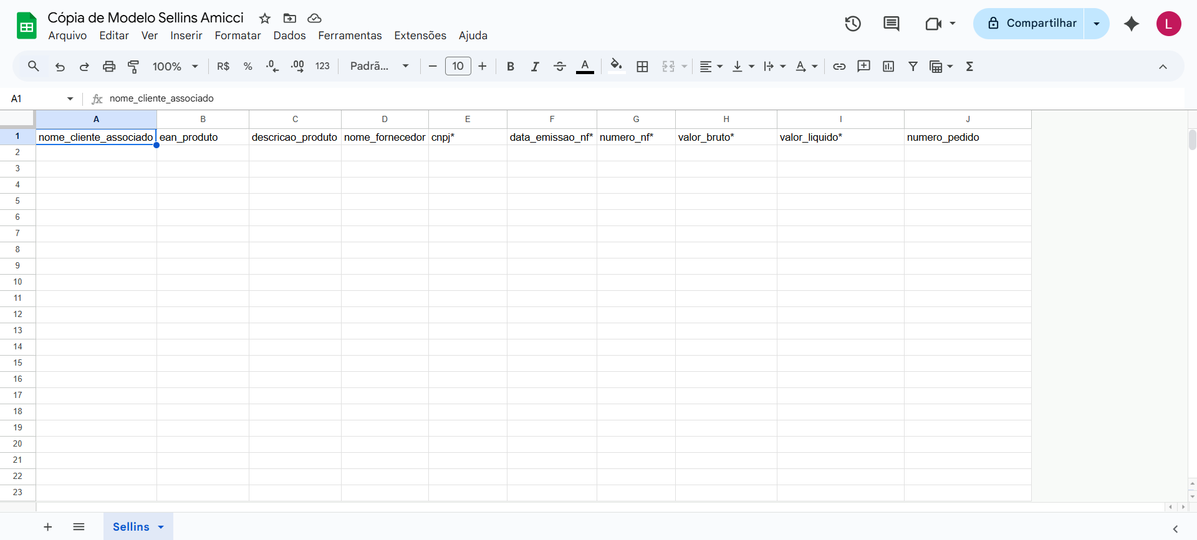This screenshot has height=540, width=1197.
Task: Select cell containing numero_pedido
Action: [967, 137]
